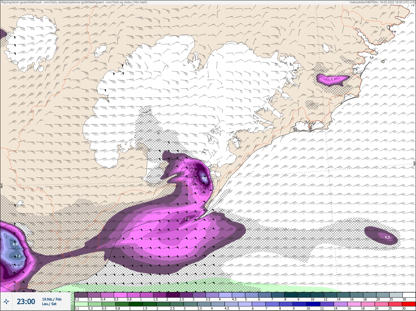Click the 1.7 value label on the coast
The image size is (416, 311).
187,219
